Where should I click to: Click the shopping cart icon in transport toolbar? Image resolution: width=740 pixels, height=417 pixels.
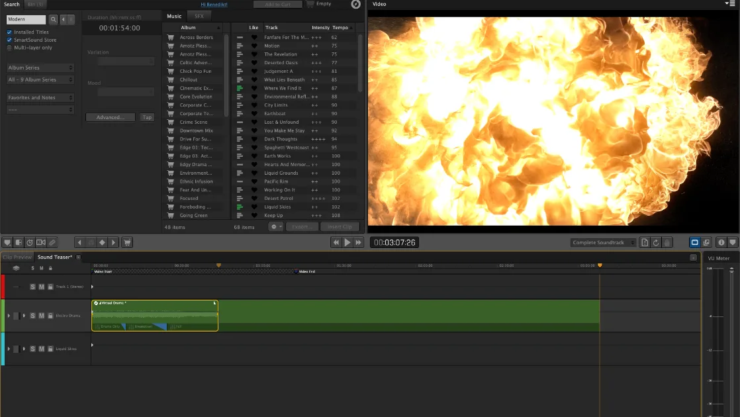pyautogui.click(x=127, y=242)
